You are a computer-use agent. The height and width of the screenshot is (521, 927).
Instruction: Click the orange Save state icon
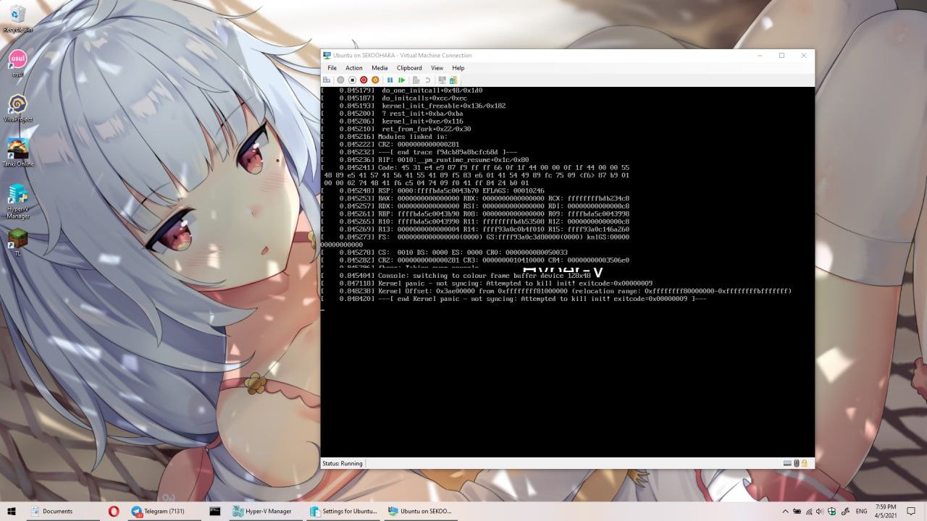pos(375,80)
